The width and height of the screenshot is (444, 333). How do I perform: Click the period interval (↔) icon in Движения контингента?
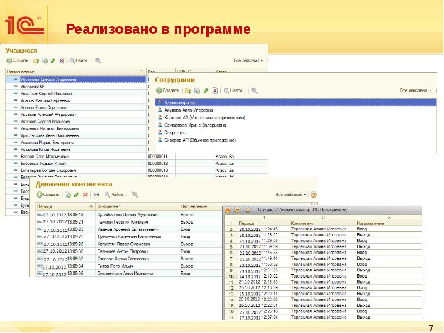pyautogui.click(x=96, y=195)
